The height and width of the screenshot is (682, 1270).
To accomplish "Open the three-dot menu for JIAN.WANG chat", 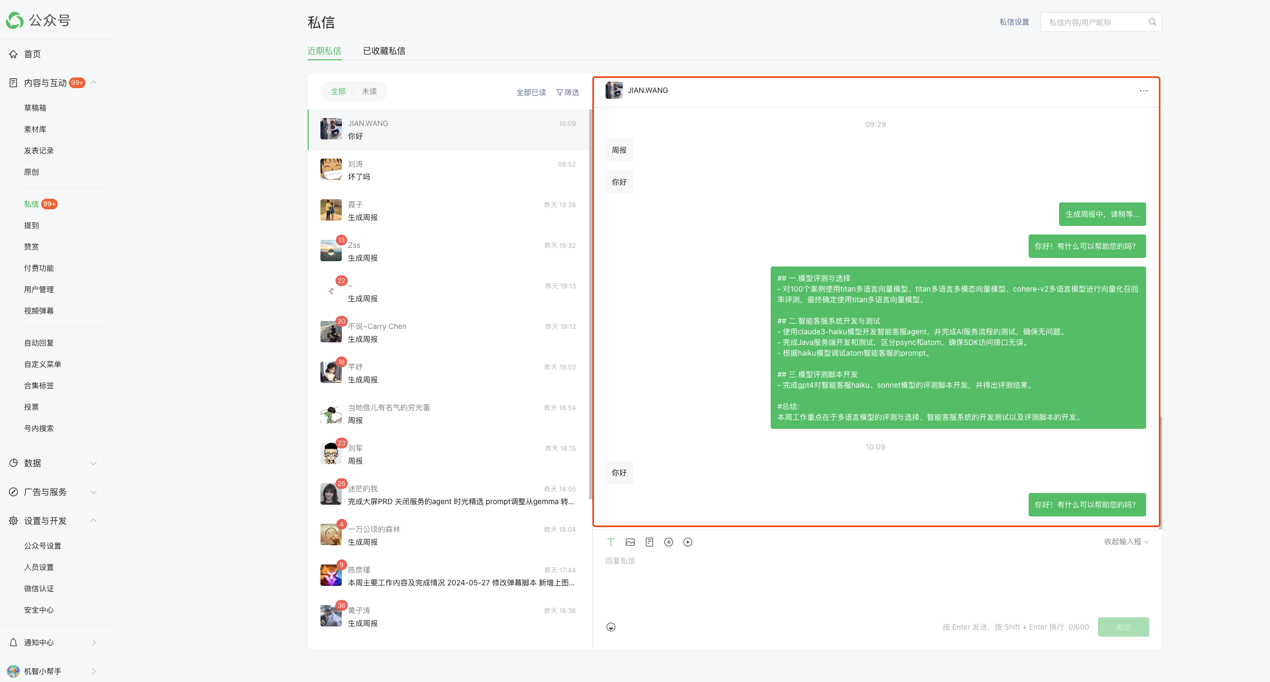I will click(x=1143, y=91).
